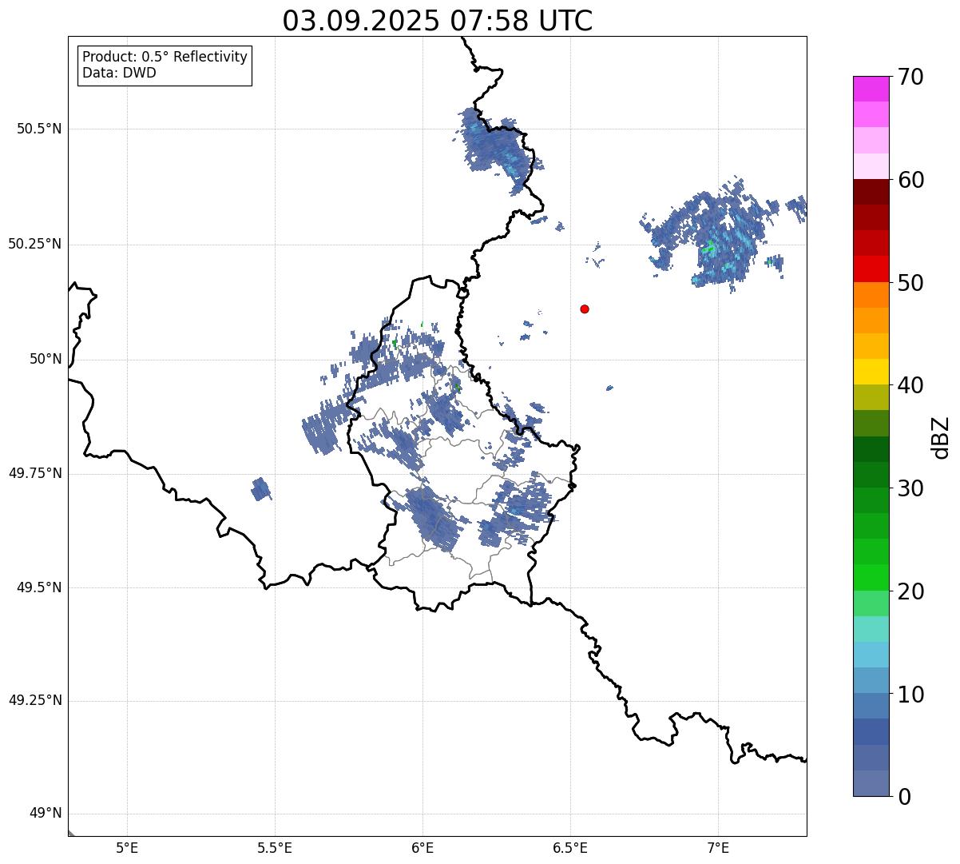Select the 49.75°N latitude label
The image size is (960, 864).
coord(35,473)
